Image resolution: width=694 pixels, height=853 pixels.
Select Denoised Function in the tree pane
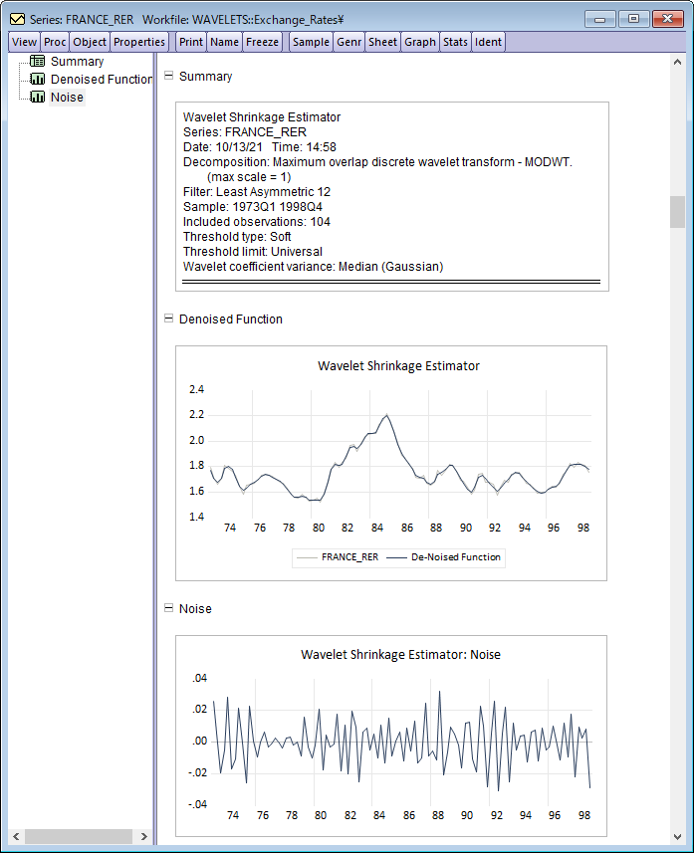click(102, 80)
